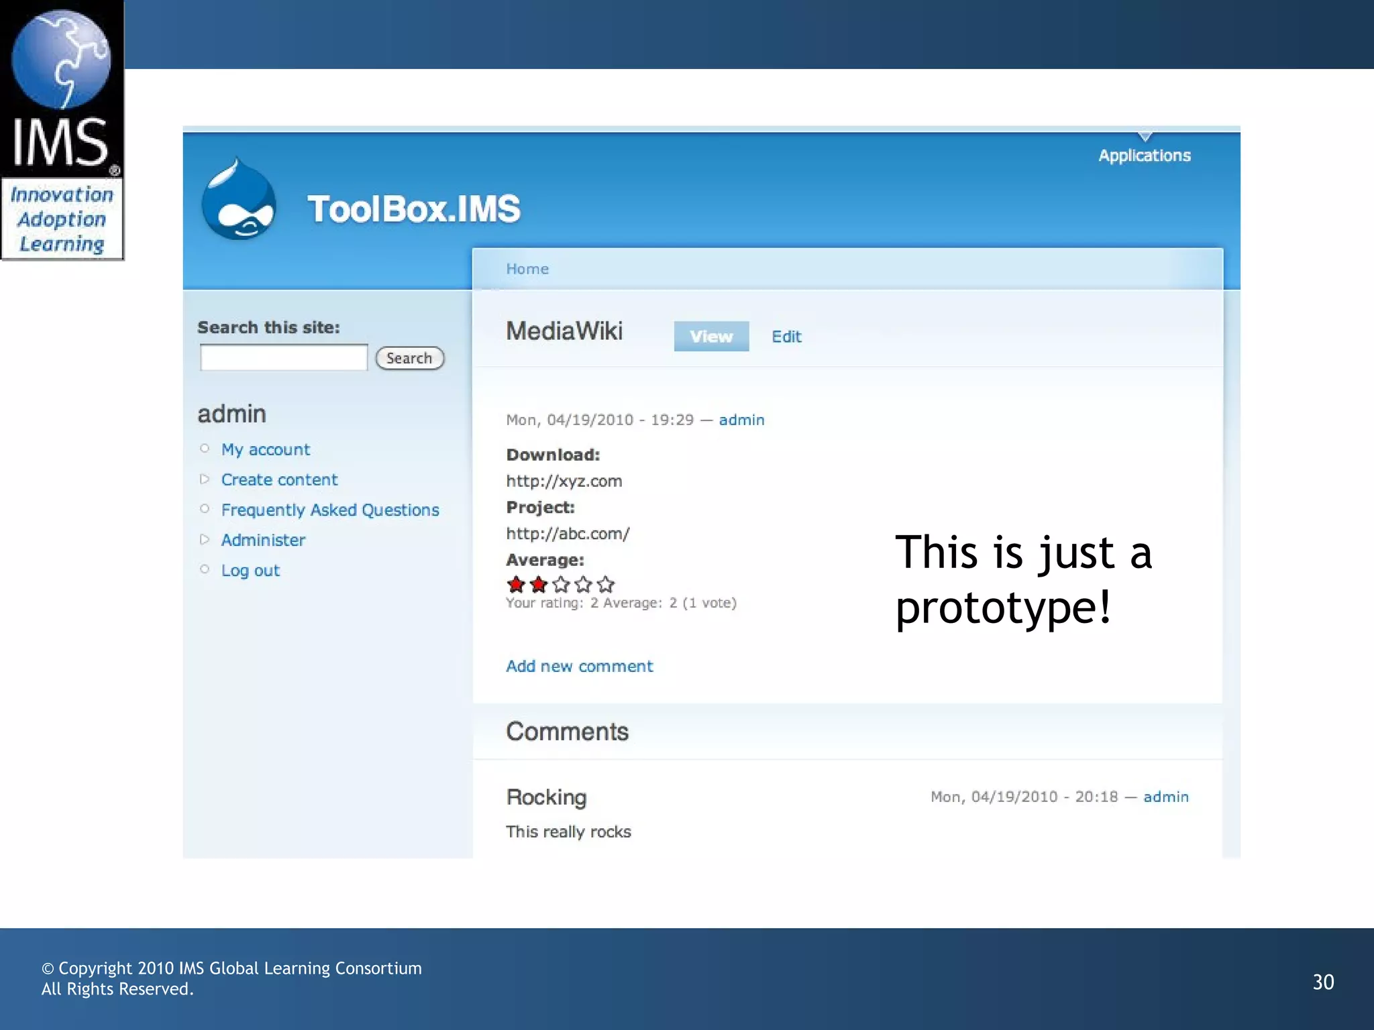Click the ToolBox.IMS site title
1374x1030 pixels.
click(413, 209)
